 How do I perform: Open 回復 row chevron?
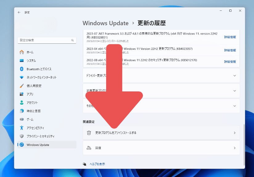(x=235, y=148)
